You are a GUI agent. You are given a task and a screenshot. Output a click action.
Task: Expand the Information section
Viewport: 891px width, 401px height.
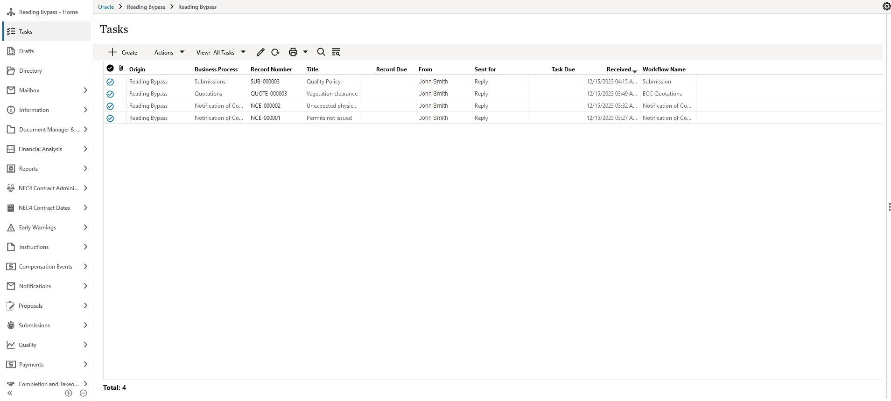(85, 110)
